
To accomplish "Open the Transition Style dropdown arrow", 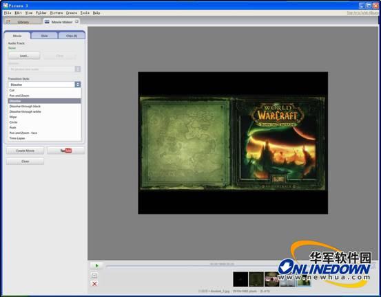I will [78, 85].
